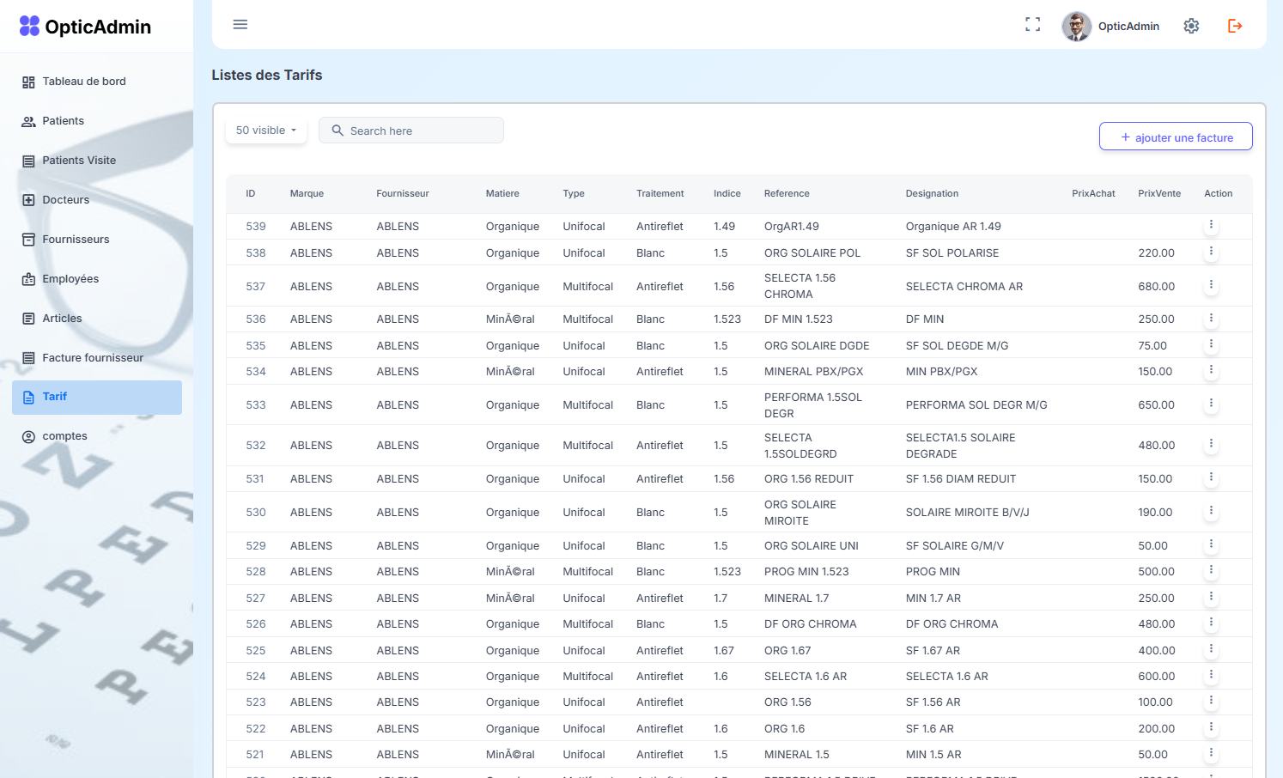This screenshot has width=1283, height=778.
Task: Open the Facture fournisseur icon
Action: 27,357
